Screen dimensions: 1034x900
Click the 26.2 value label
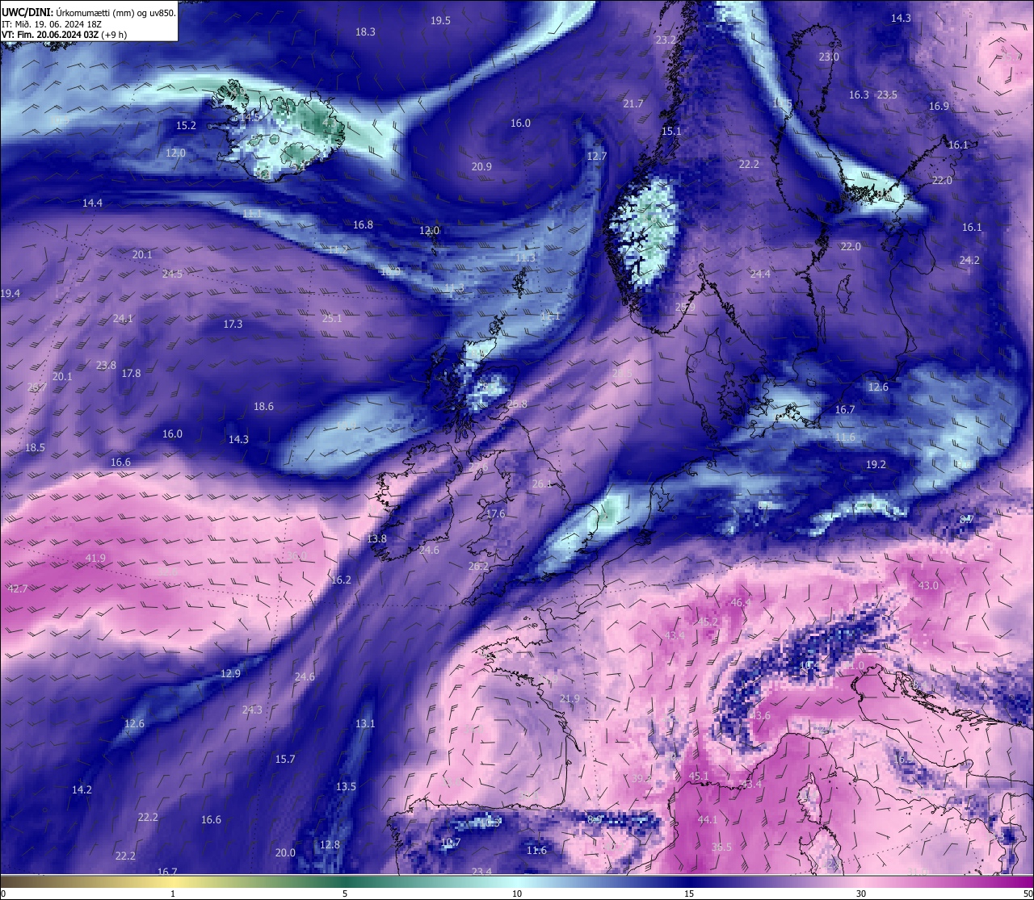coord(478,567)
